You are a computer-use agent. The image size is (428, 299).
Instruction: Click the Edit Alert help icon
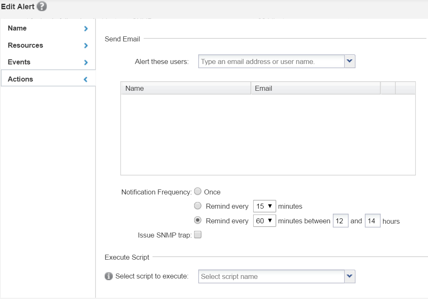tap(42, 7)
